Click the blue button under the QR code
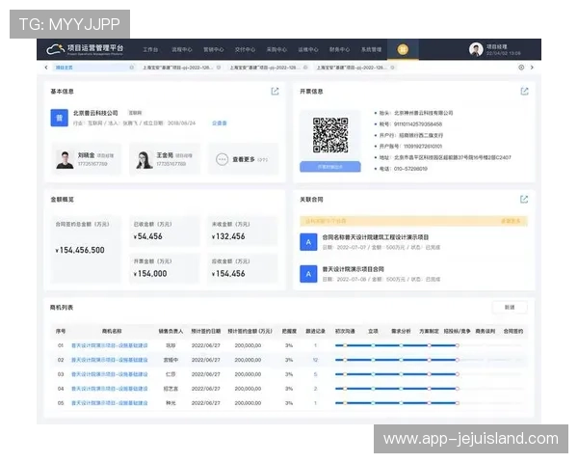The height and width of the screenshot is (463, 578). (329, 166)
